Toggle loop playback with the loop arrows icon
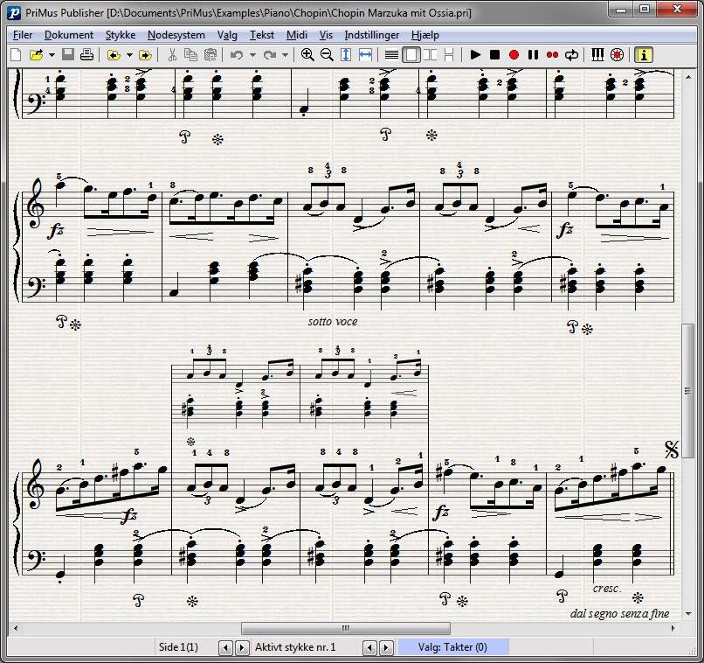 point(571,55)
